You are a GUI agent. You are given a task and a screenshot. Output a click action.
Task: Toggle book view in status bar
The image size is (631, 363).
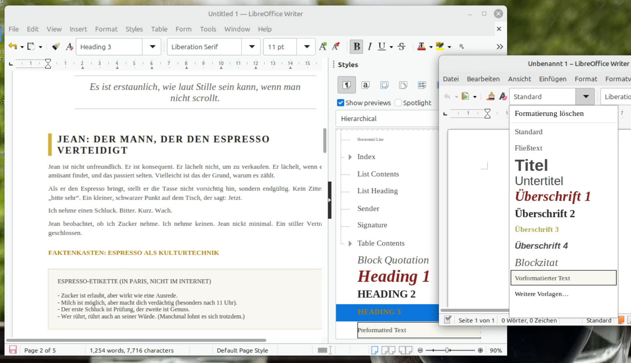tap(406, 350)
